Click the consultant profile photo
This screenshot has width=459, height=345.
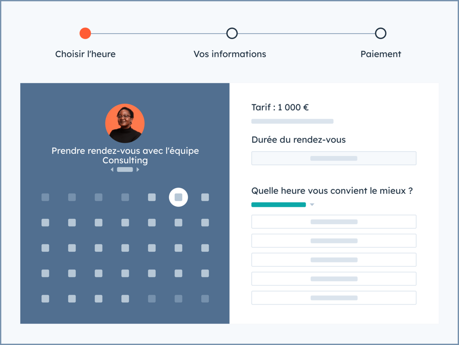pos(125,124)
